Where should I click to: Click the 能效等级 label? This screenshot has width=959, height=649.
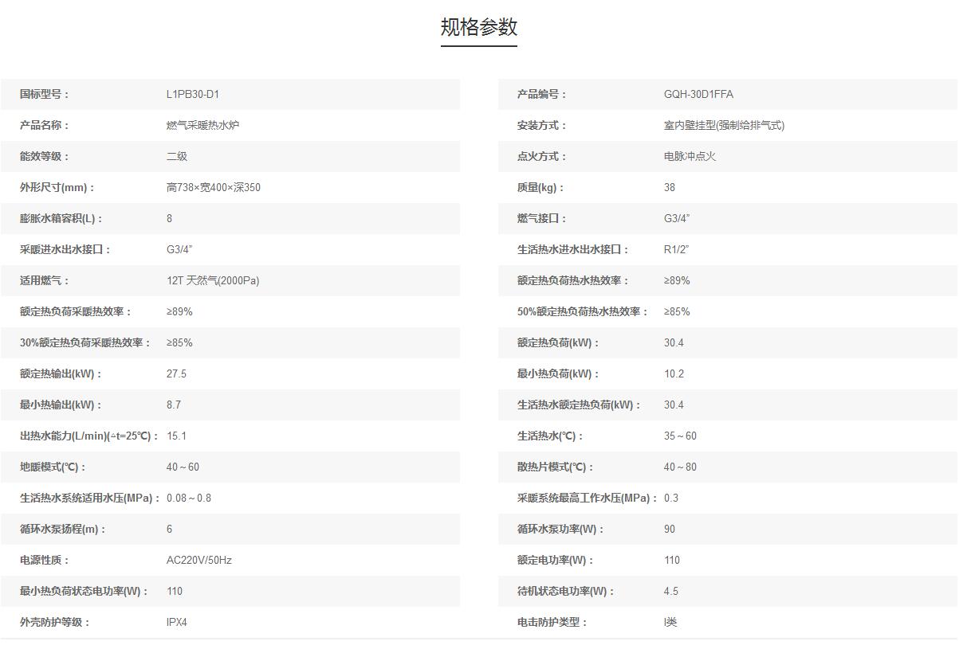pos(45,156)
